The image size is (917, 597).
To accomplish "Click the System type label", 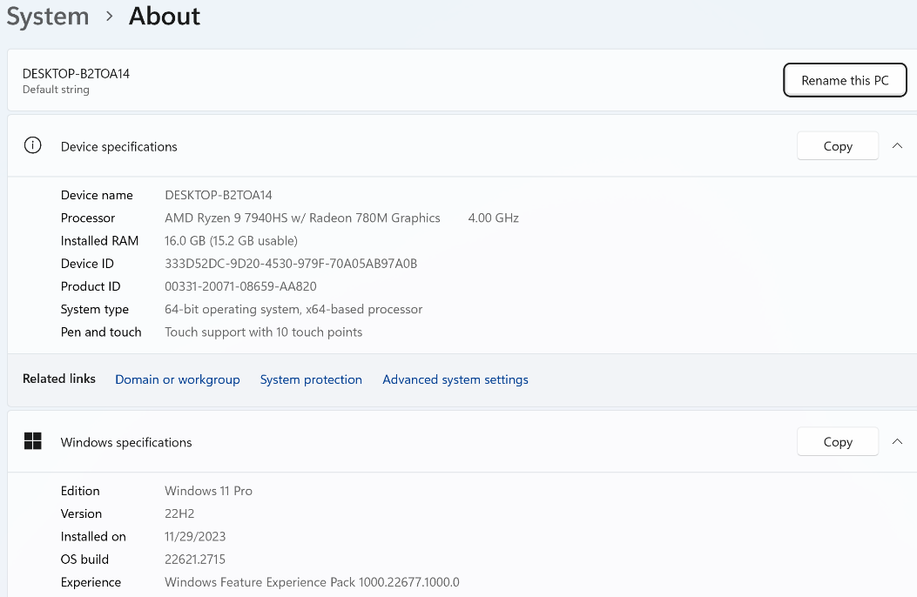I will coord(95,309).
